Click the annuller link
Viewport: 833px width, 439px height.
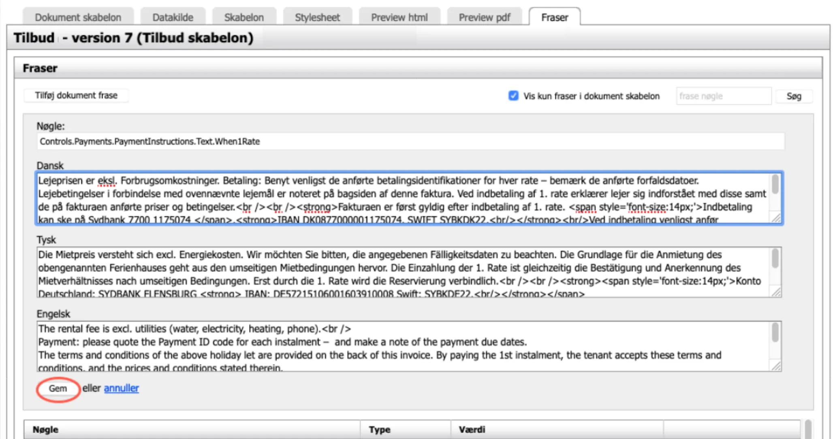[x=121, y=388]
